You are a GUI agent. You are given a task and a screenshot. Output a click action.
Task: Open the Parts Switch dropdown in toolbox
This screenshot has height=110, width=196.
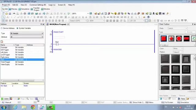(x=178, y=28)
